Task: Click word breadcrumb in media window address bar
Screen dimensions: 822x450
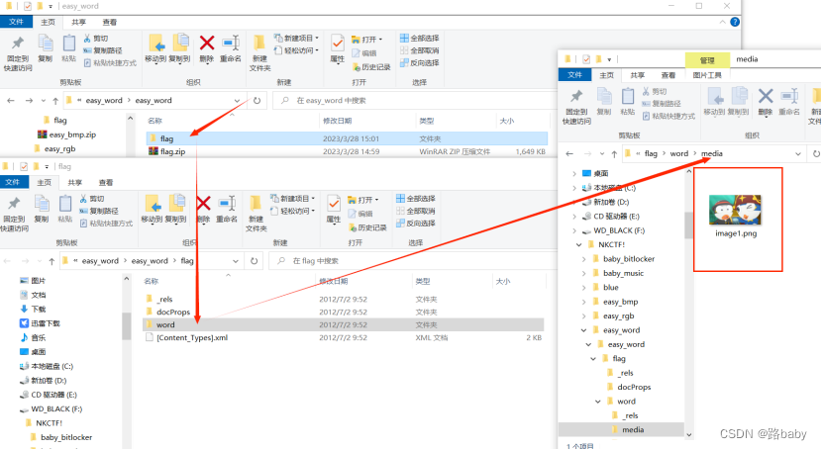Action: tap(678, 154)
